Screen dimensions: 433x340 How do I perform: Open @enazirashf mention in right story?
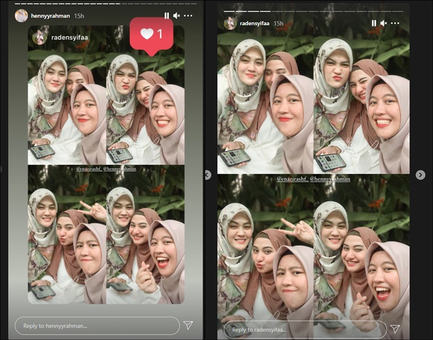pyautogui.click(x=292, y=179)
